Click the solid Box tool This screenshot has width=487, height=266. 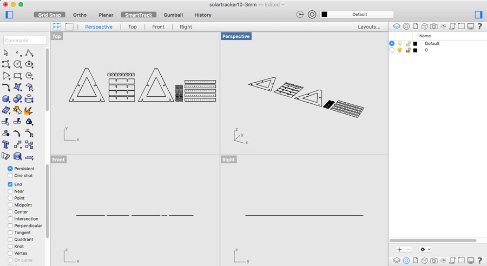pos(6,99)
